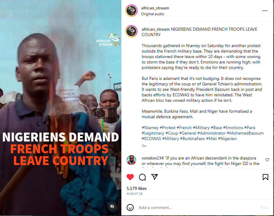This screenshot has height=216, width=274.
Task: Open african_stream profile picture in header
Action: pyautogui.click(x=131, y=11)
